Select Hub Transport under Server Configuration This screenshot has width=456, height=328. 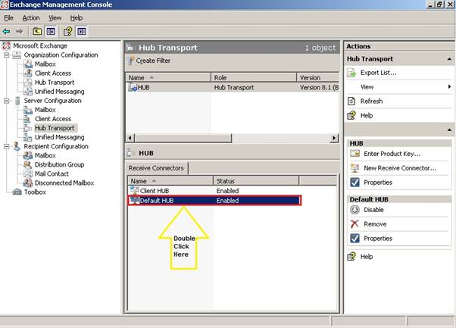tap(55, 128)
